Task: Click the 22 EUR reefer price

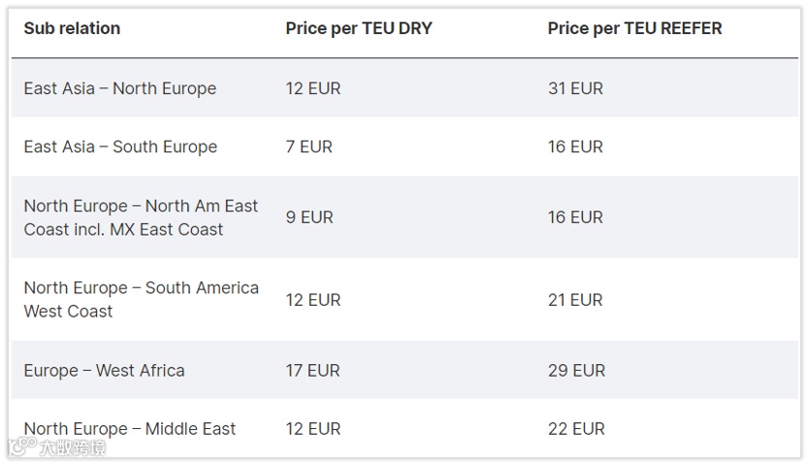Action: coord(576,428)
